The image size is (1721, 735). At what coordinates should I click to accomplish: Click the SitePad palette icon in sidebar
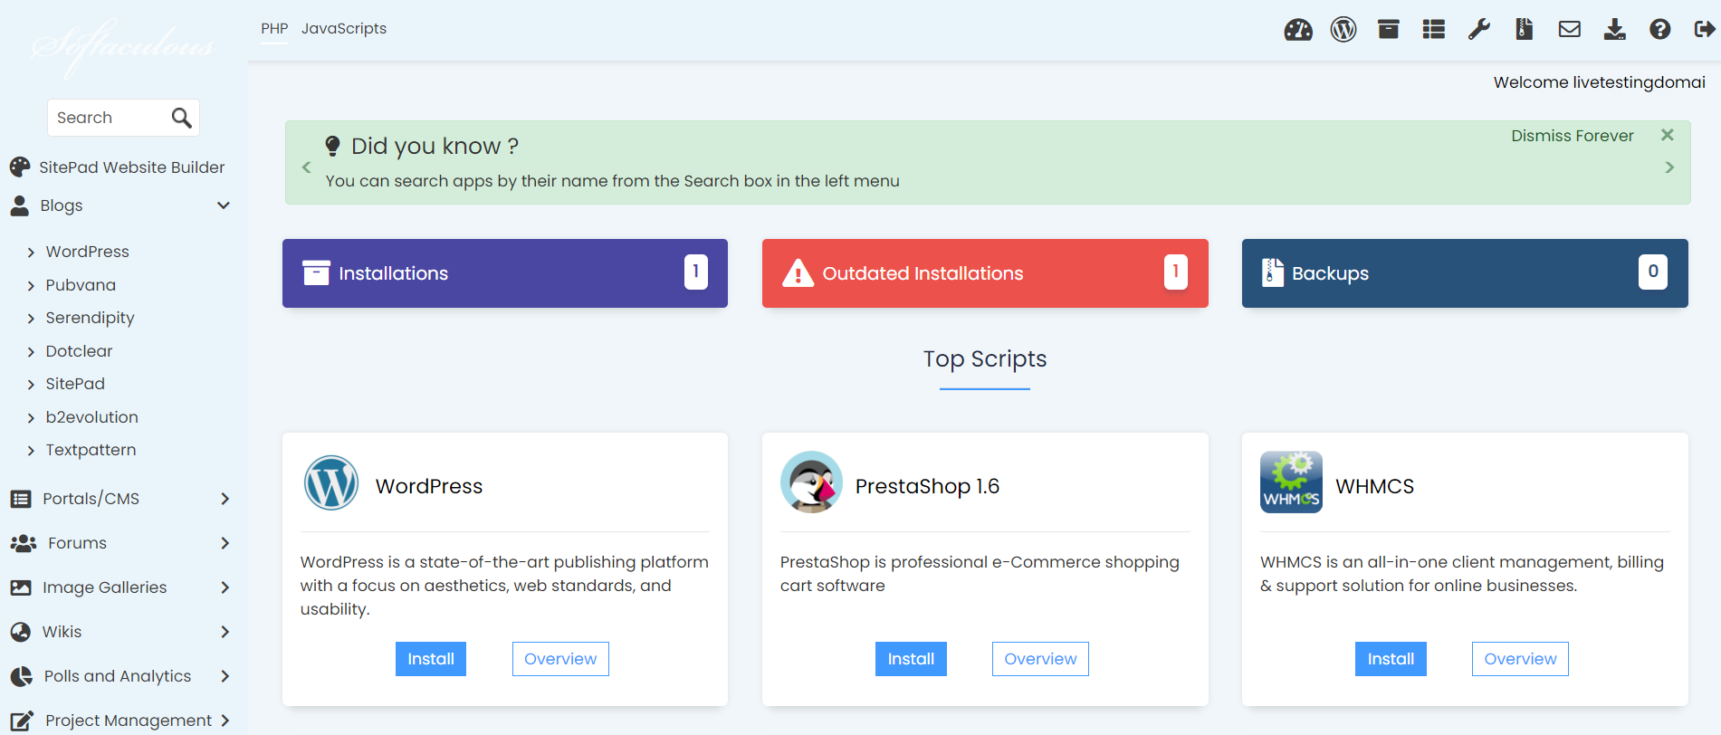20,167
